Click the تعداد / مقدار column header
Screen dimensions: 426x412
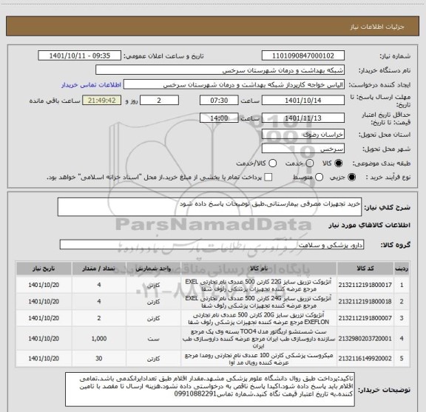click(99, 269)
